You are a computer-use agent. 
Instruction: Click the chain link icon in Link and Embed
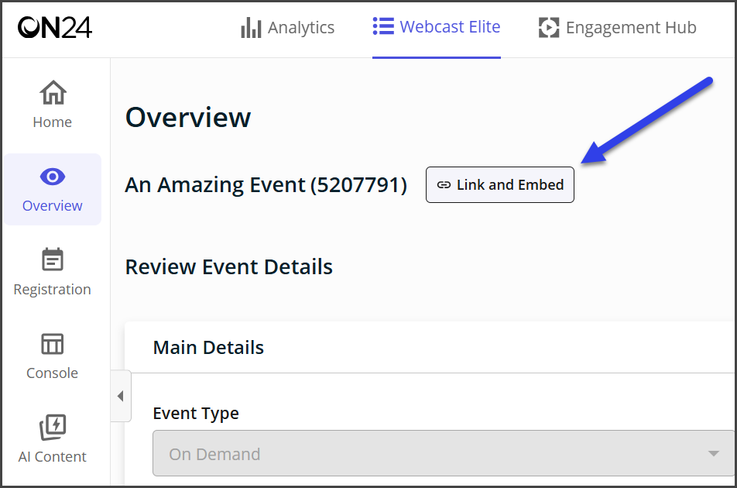[x=444, y=185]
